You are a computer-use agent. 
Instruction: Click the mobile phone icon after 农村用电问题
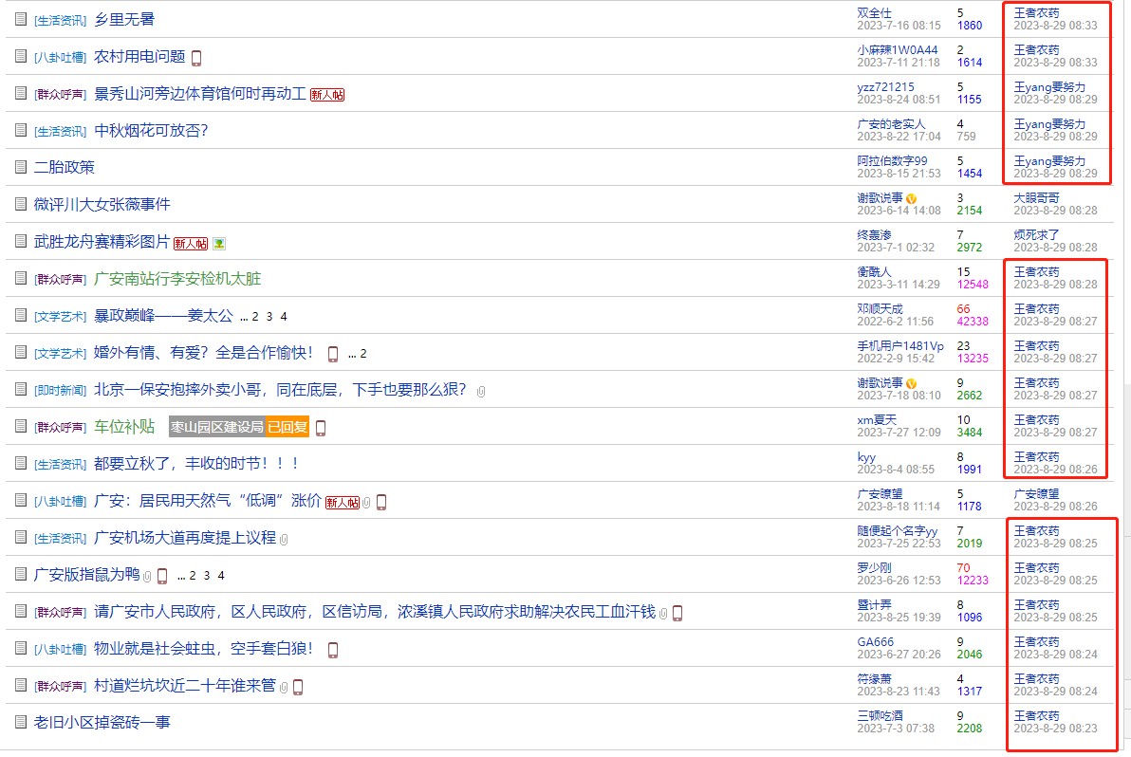click(x=196, y=57)
